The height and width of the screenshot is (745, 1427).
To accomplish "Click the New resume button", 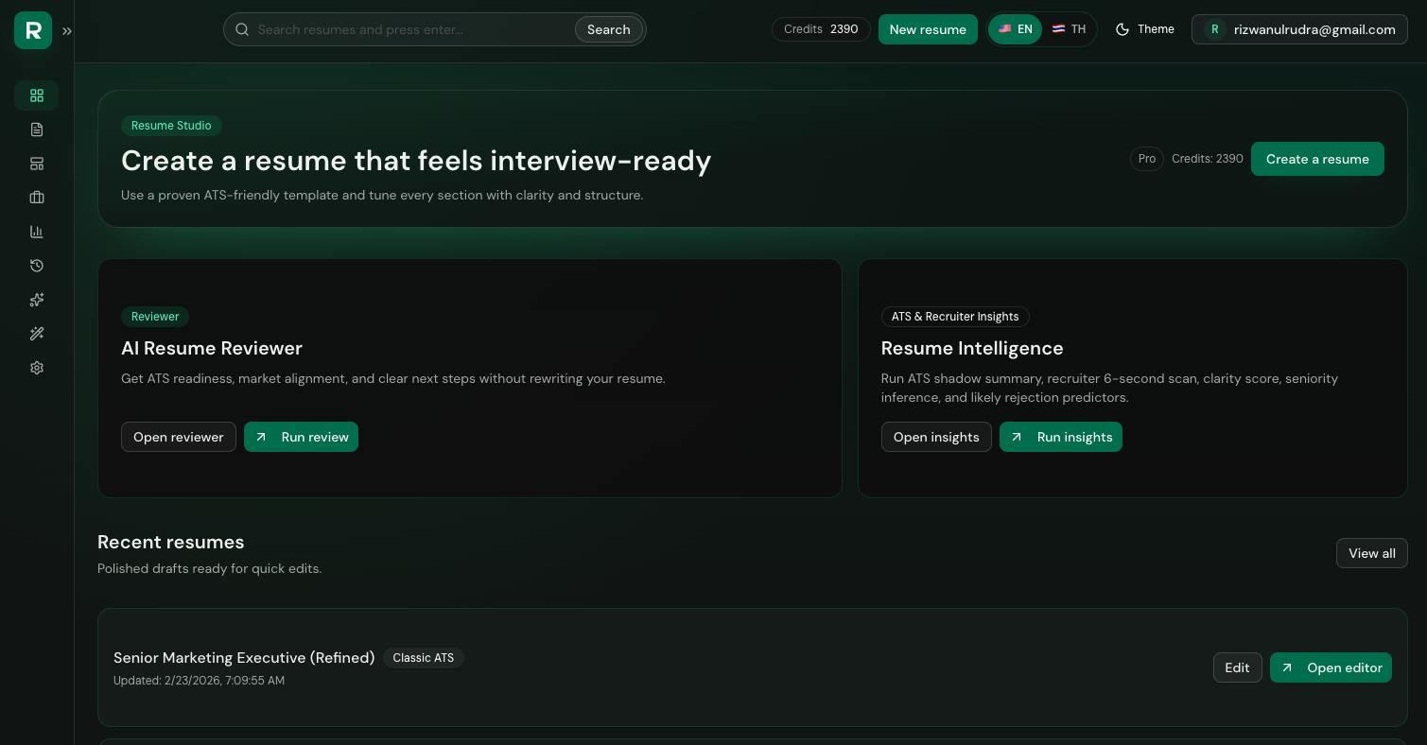I will pyautogui.click(x=928, y=29).
